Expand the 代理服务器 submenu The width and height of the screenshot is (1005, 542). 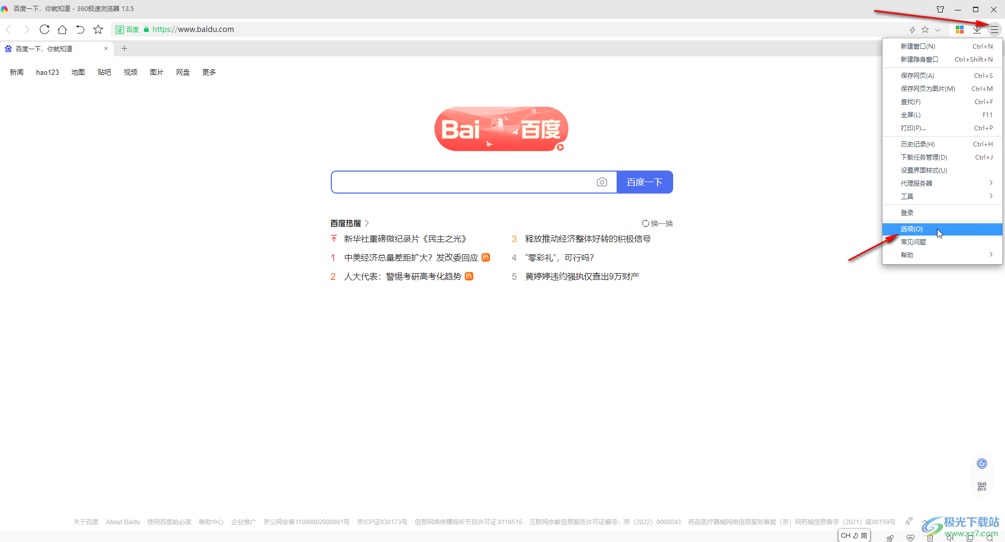[x=942, y=183]
